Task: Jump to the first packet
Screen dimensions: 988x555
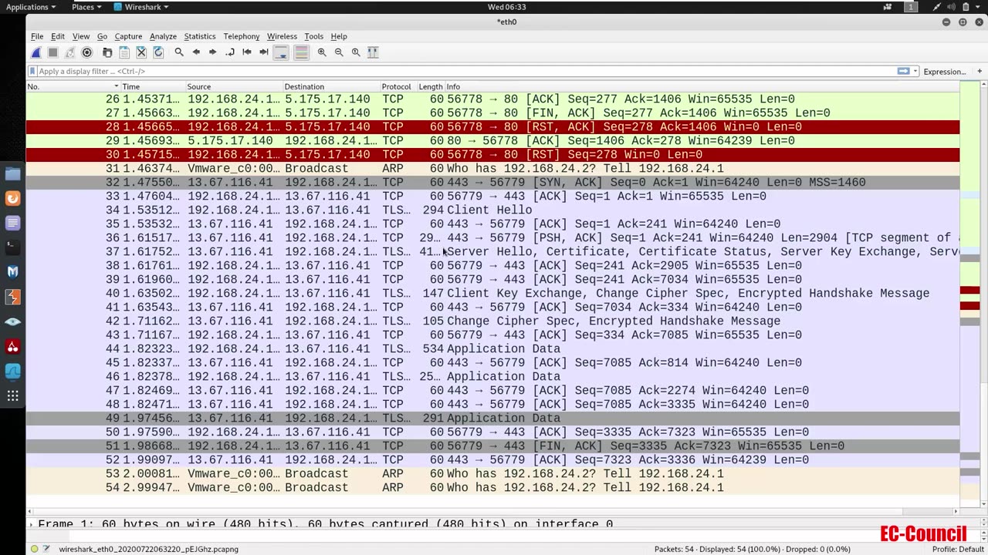Action: [x=247, y=52]
